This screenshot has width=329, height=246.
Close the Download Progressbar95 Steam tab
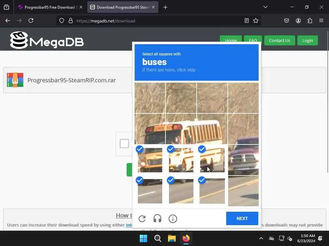[x=153, y=7]
